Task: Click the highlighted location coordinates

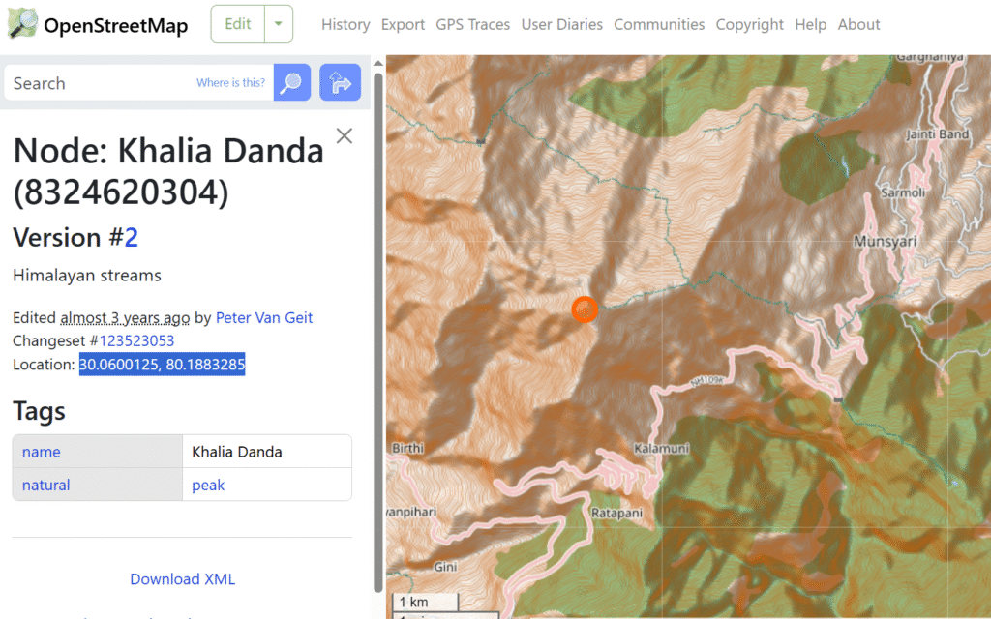Action: (x=162, y=365)
